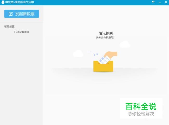Click the 暂无投票 heading in main panel
This screenshot has width=169, height=125.
[106, 33]
